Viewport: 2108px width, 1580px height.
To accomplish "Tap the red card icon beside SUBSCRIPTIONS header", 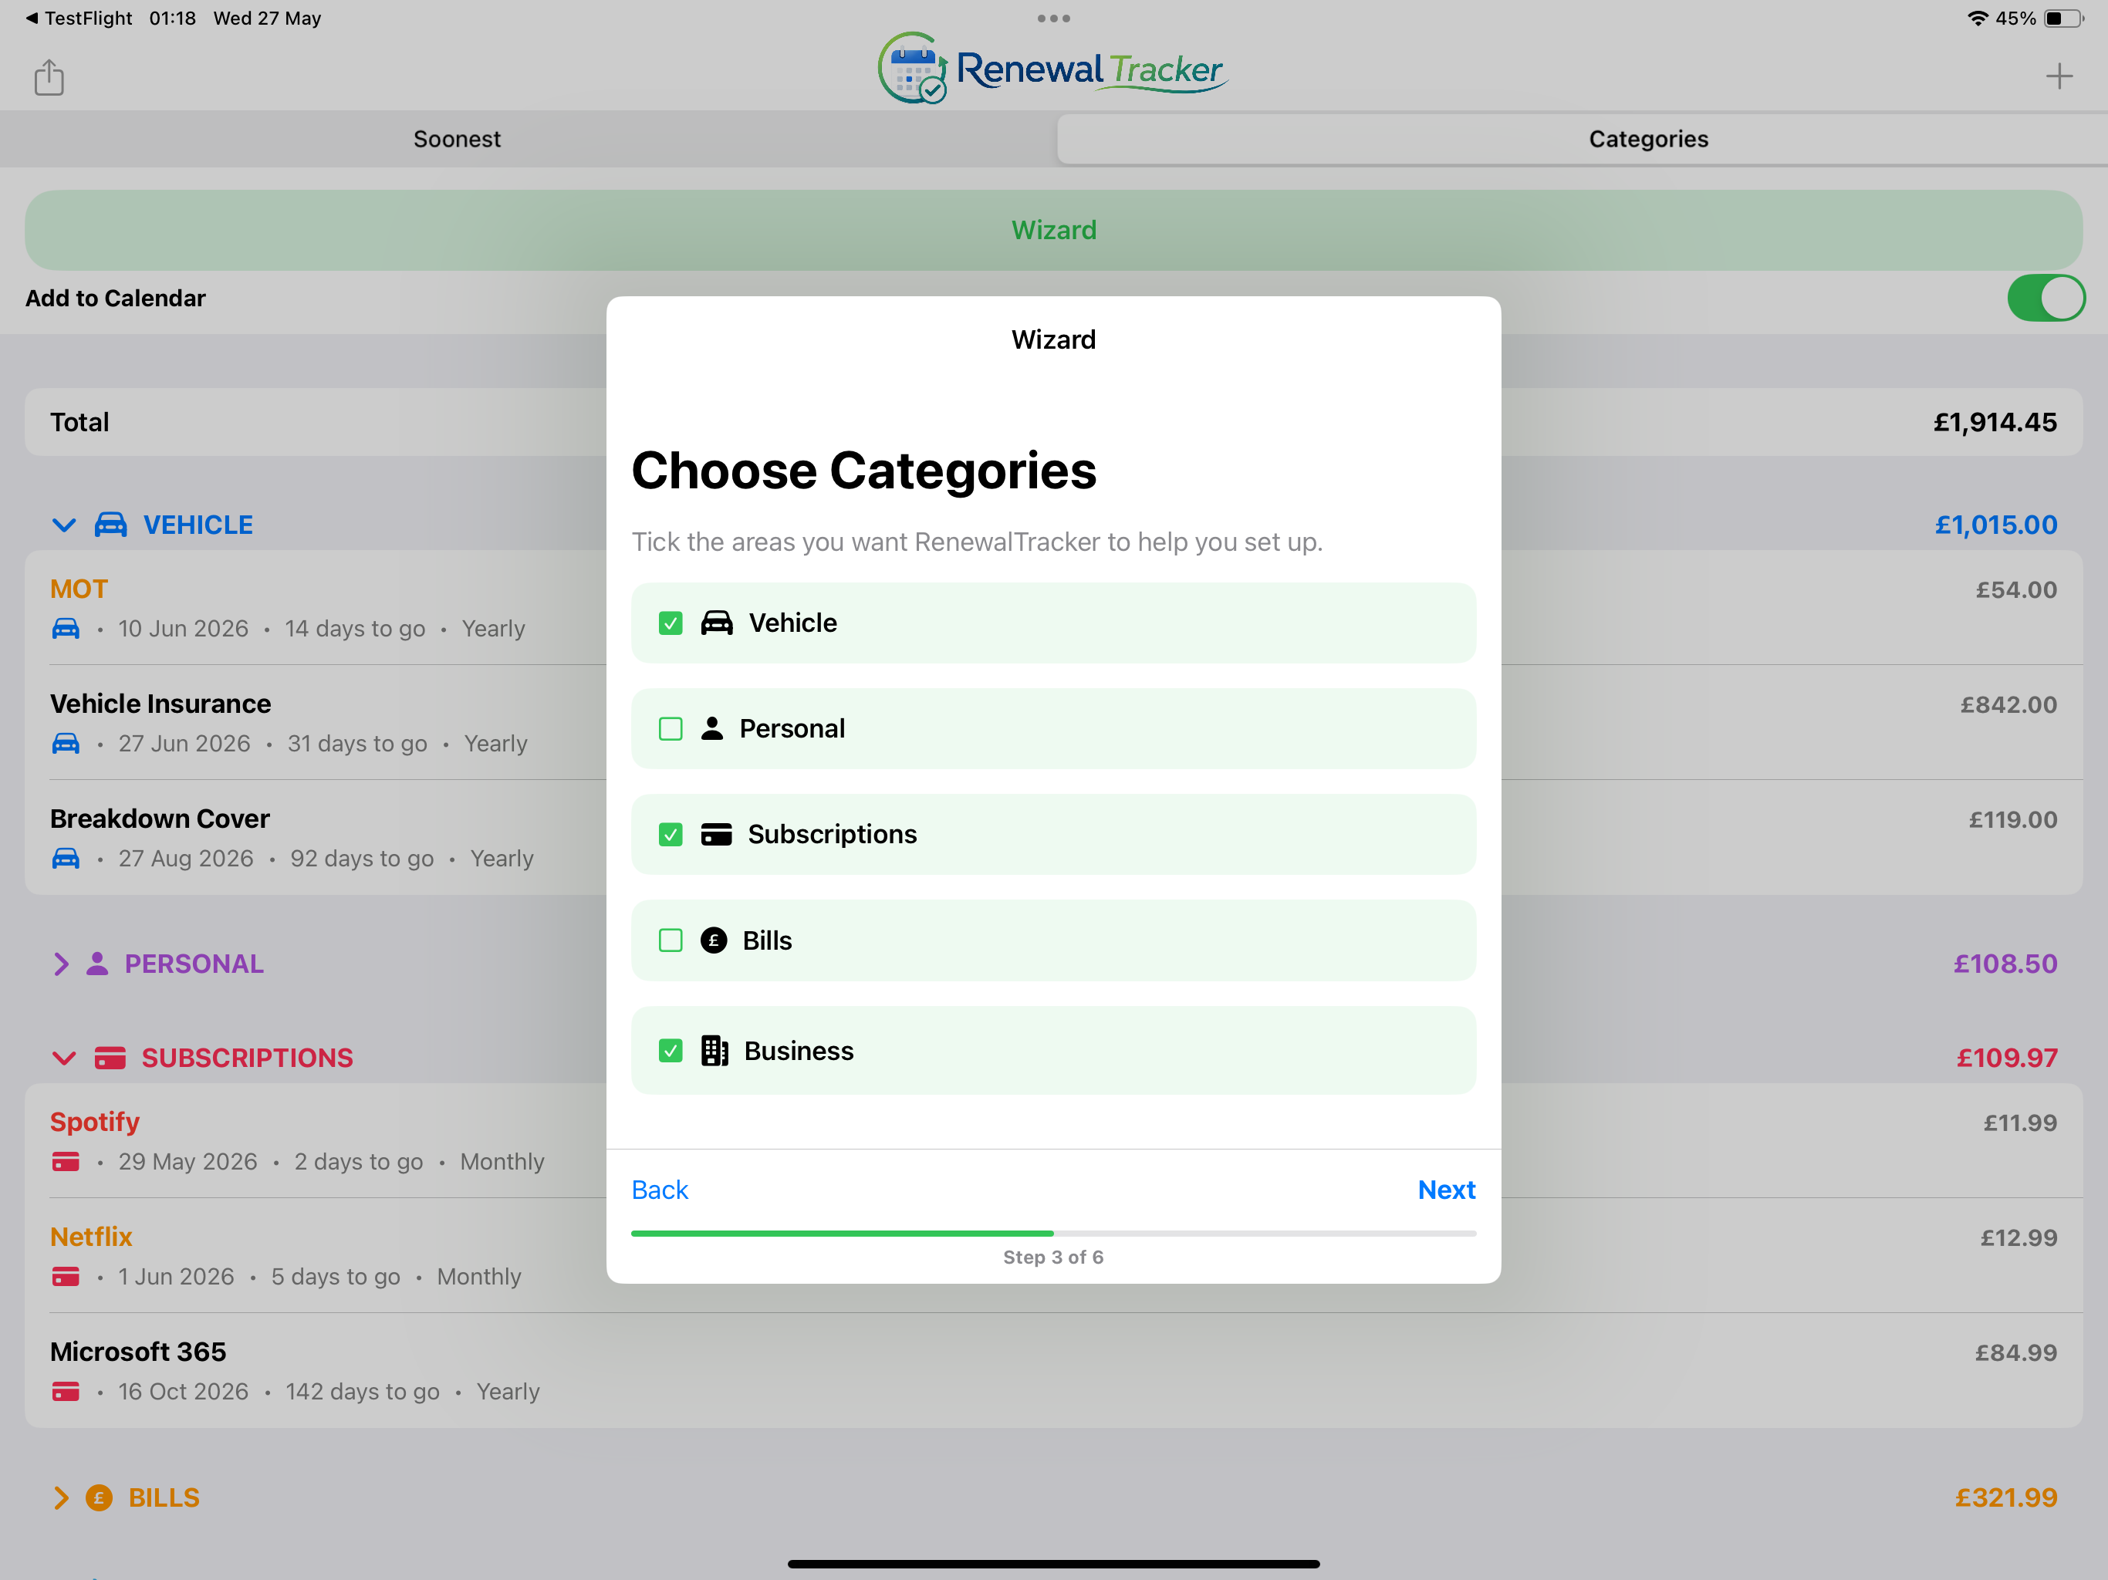I will click(x=110, y=1058).
